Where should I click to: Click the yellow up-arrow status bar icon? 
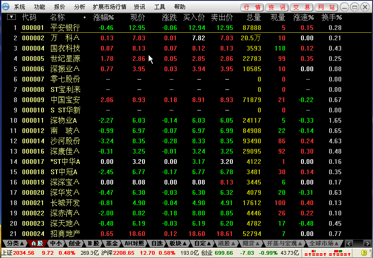(364, 253)
